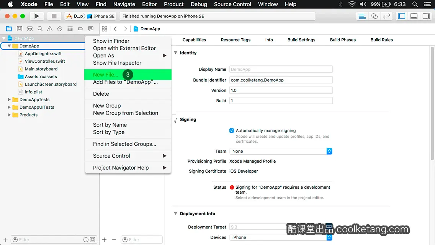The width and height of the screenshot is (435, 245).
Task: Toggle the Utilities panel
Action: [426, 16]
